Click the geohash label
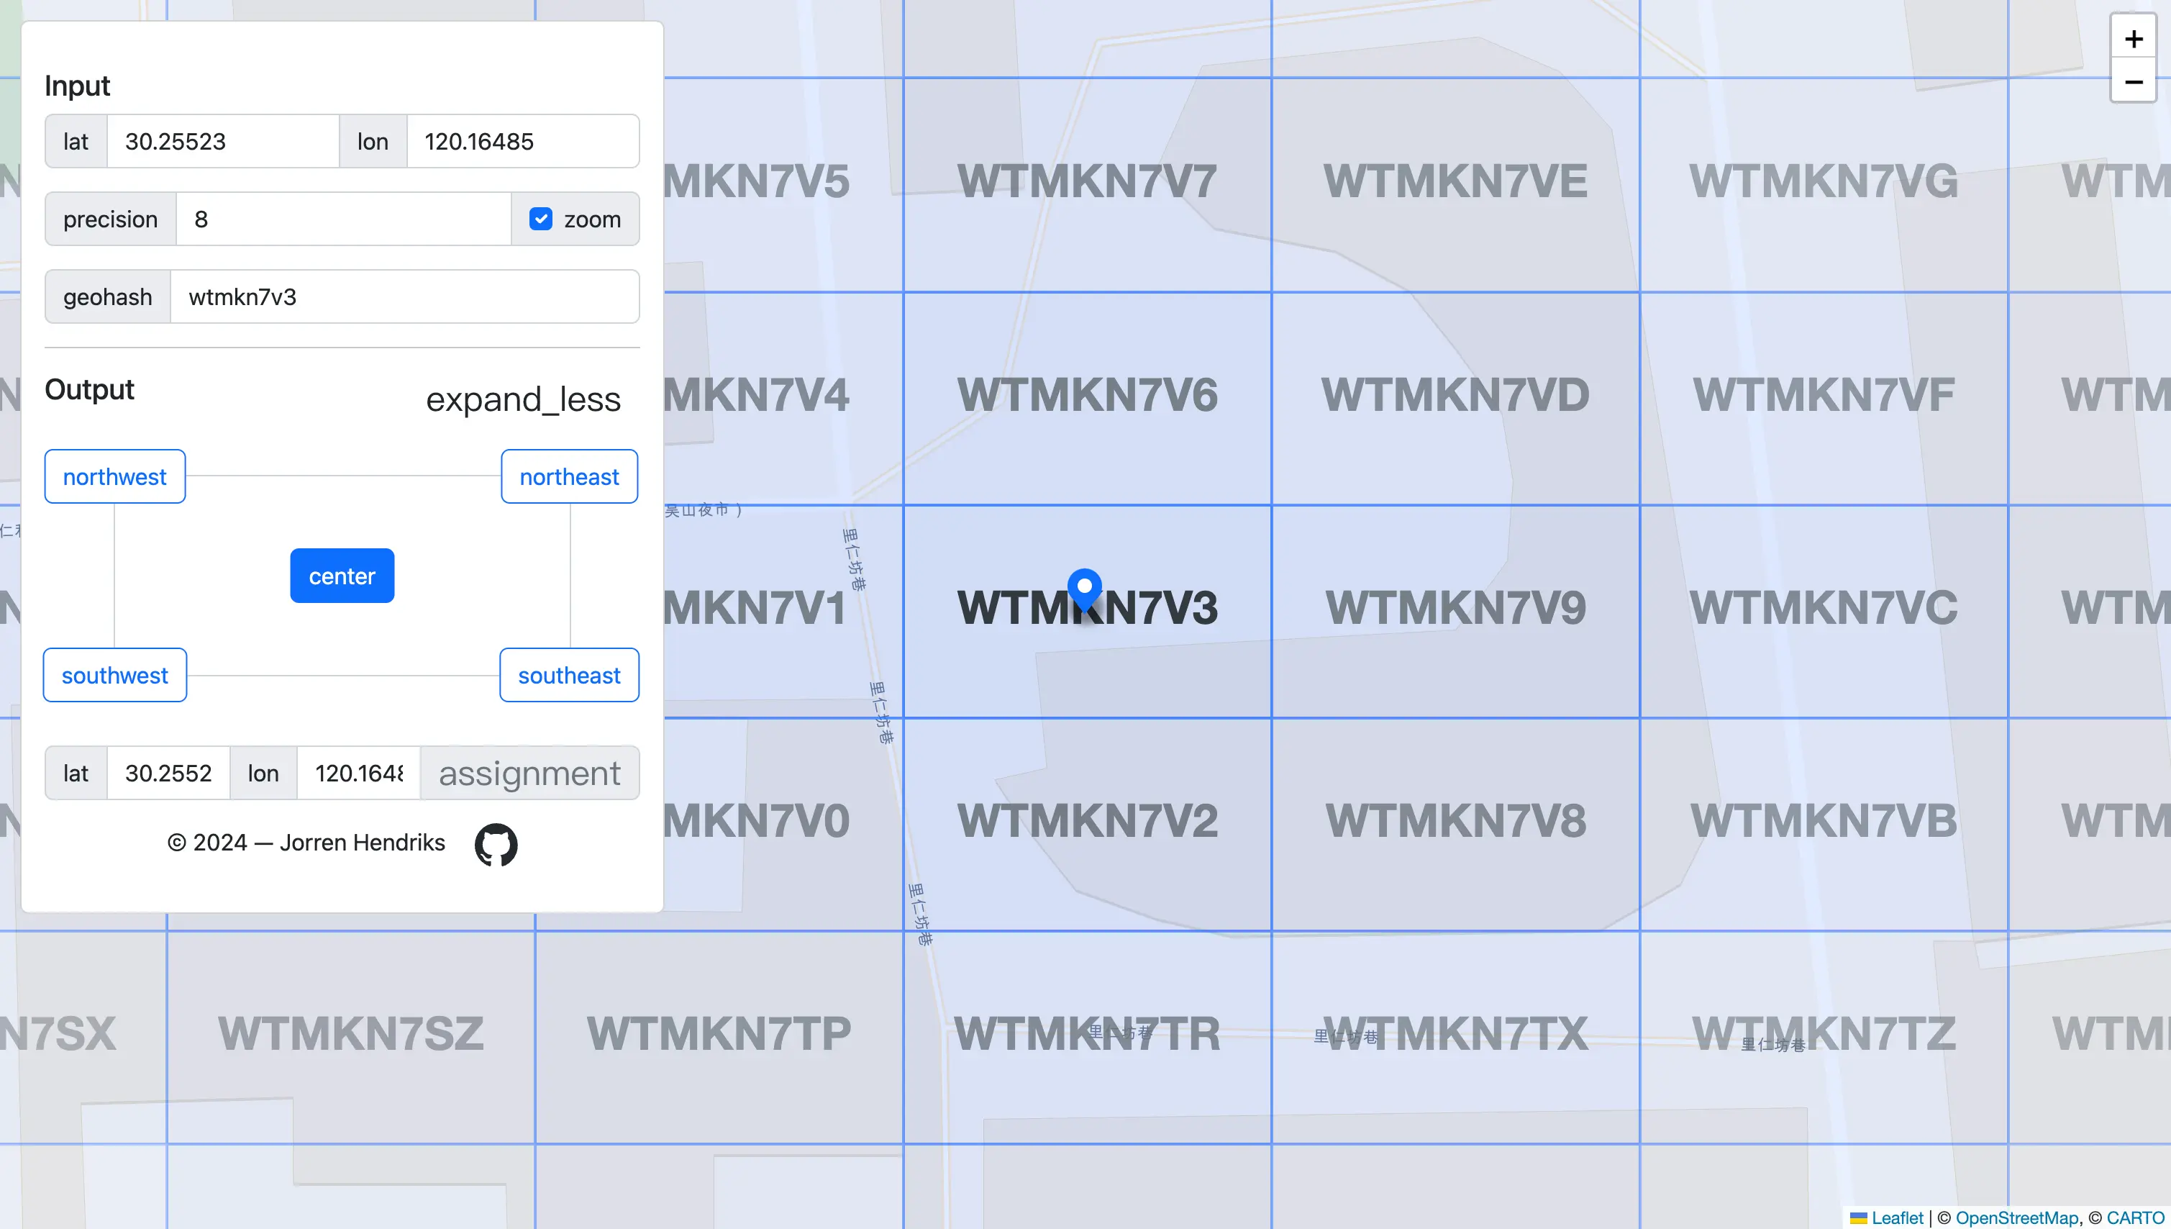The image size is (2171, 1229). (x=108, y=297)
